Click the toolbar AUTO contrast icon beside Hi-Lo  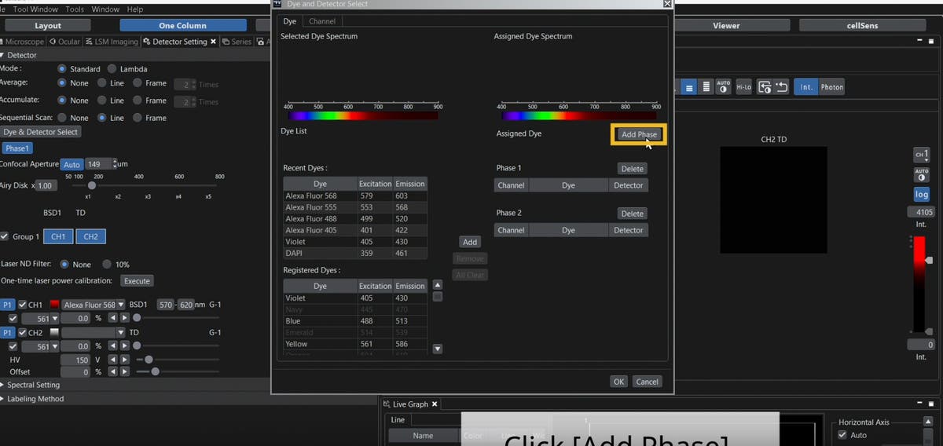(723, 87)
